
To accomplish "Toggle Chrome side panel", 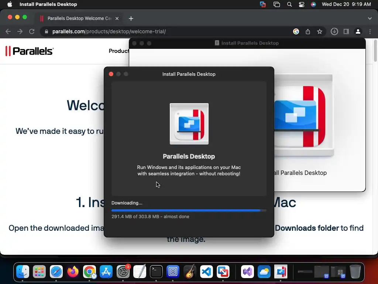I will [x=346, y=31].
